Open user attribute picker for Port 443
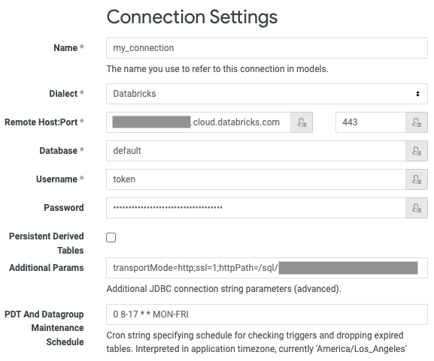Viewport: 434px width, 361px height. point(417,122)
